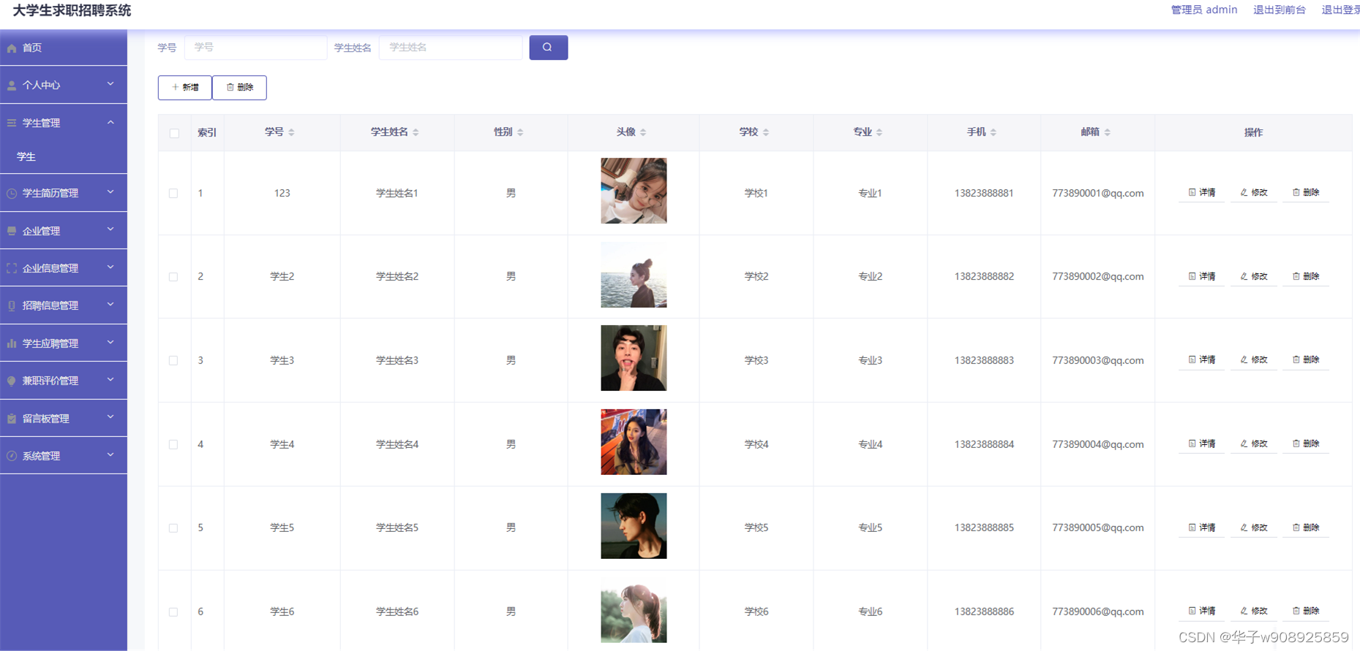Expand the 系统管理 chevron

tap(110, 454)
